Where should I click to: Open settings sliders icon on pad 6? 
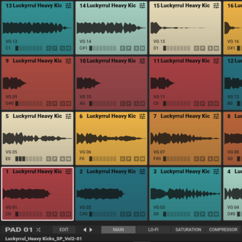[x=142, y=116]
